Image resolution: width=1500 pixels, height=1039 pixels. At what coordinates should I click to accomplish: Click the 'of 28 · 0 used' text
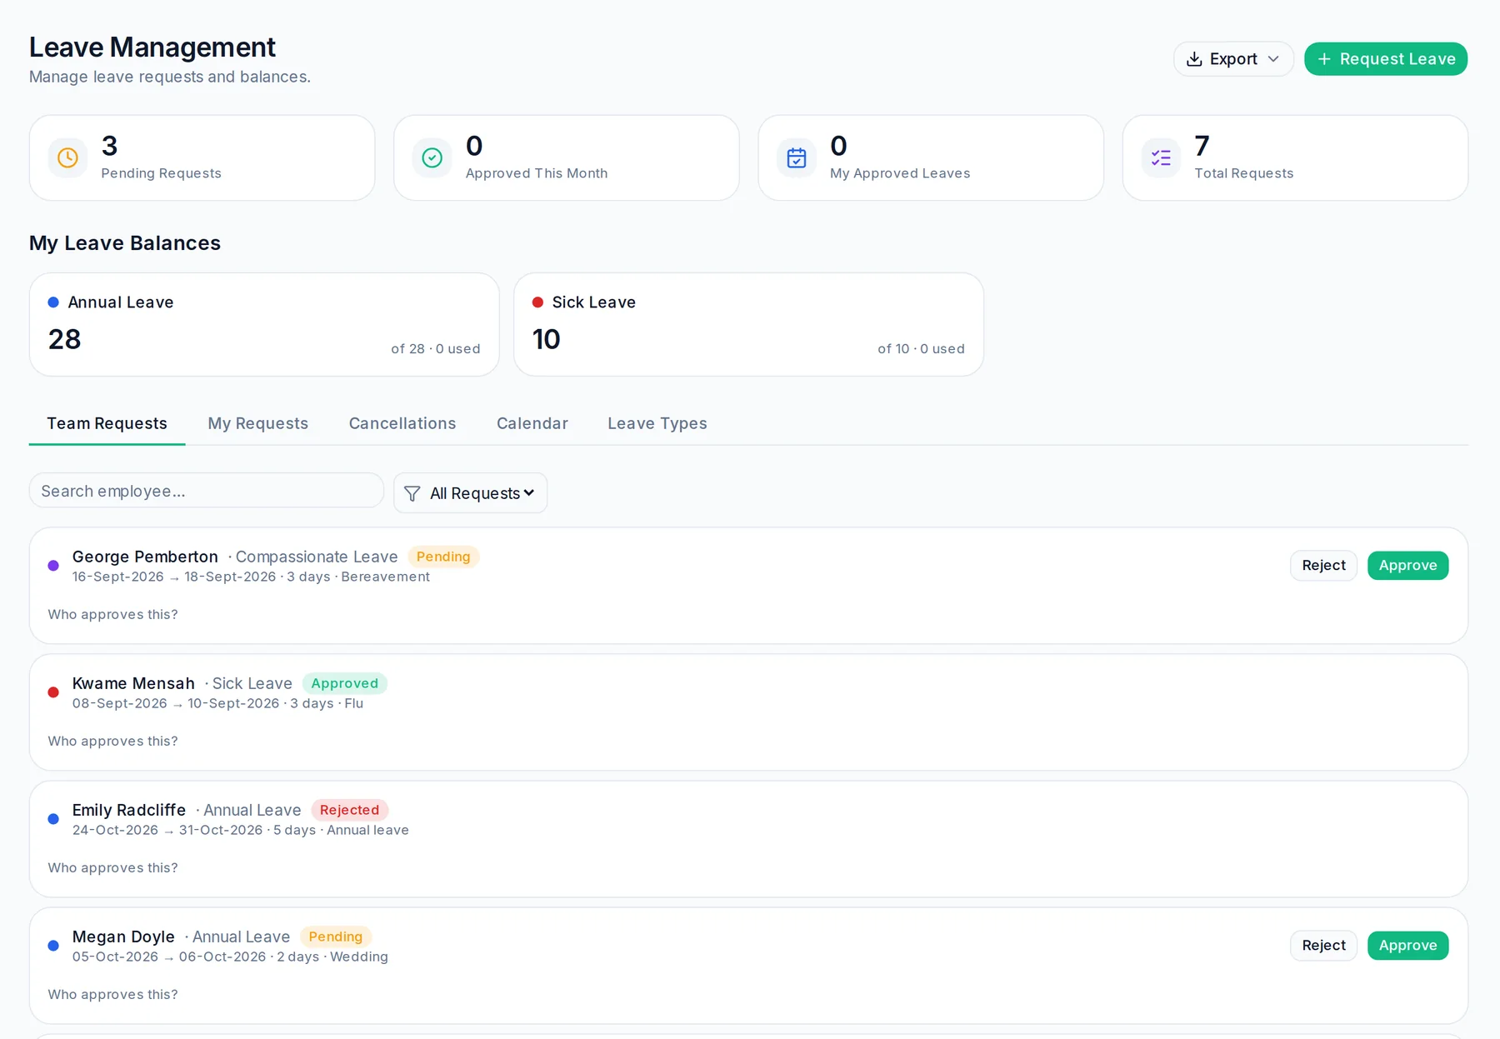(435, 349)
